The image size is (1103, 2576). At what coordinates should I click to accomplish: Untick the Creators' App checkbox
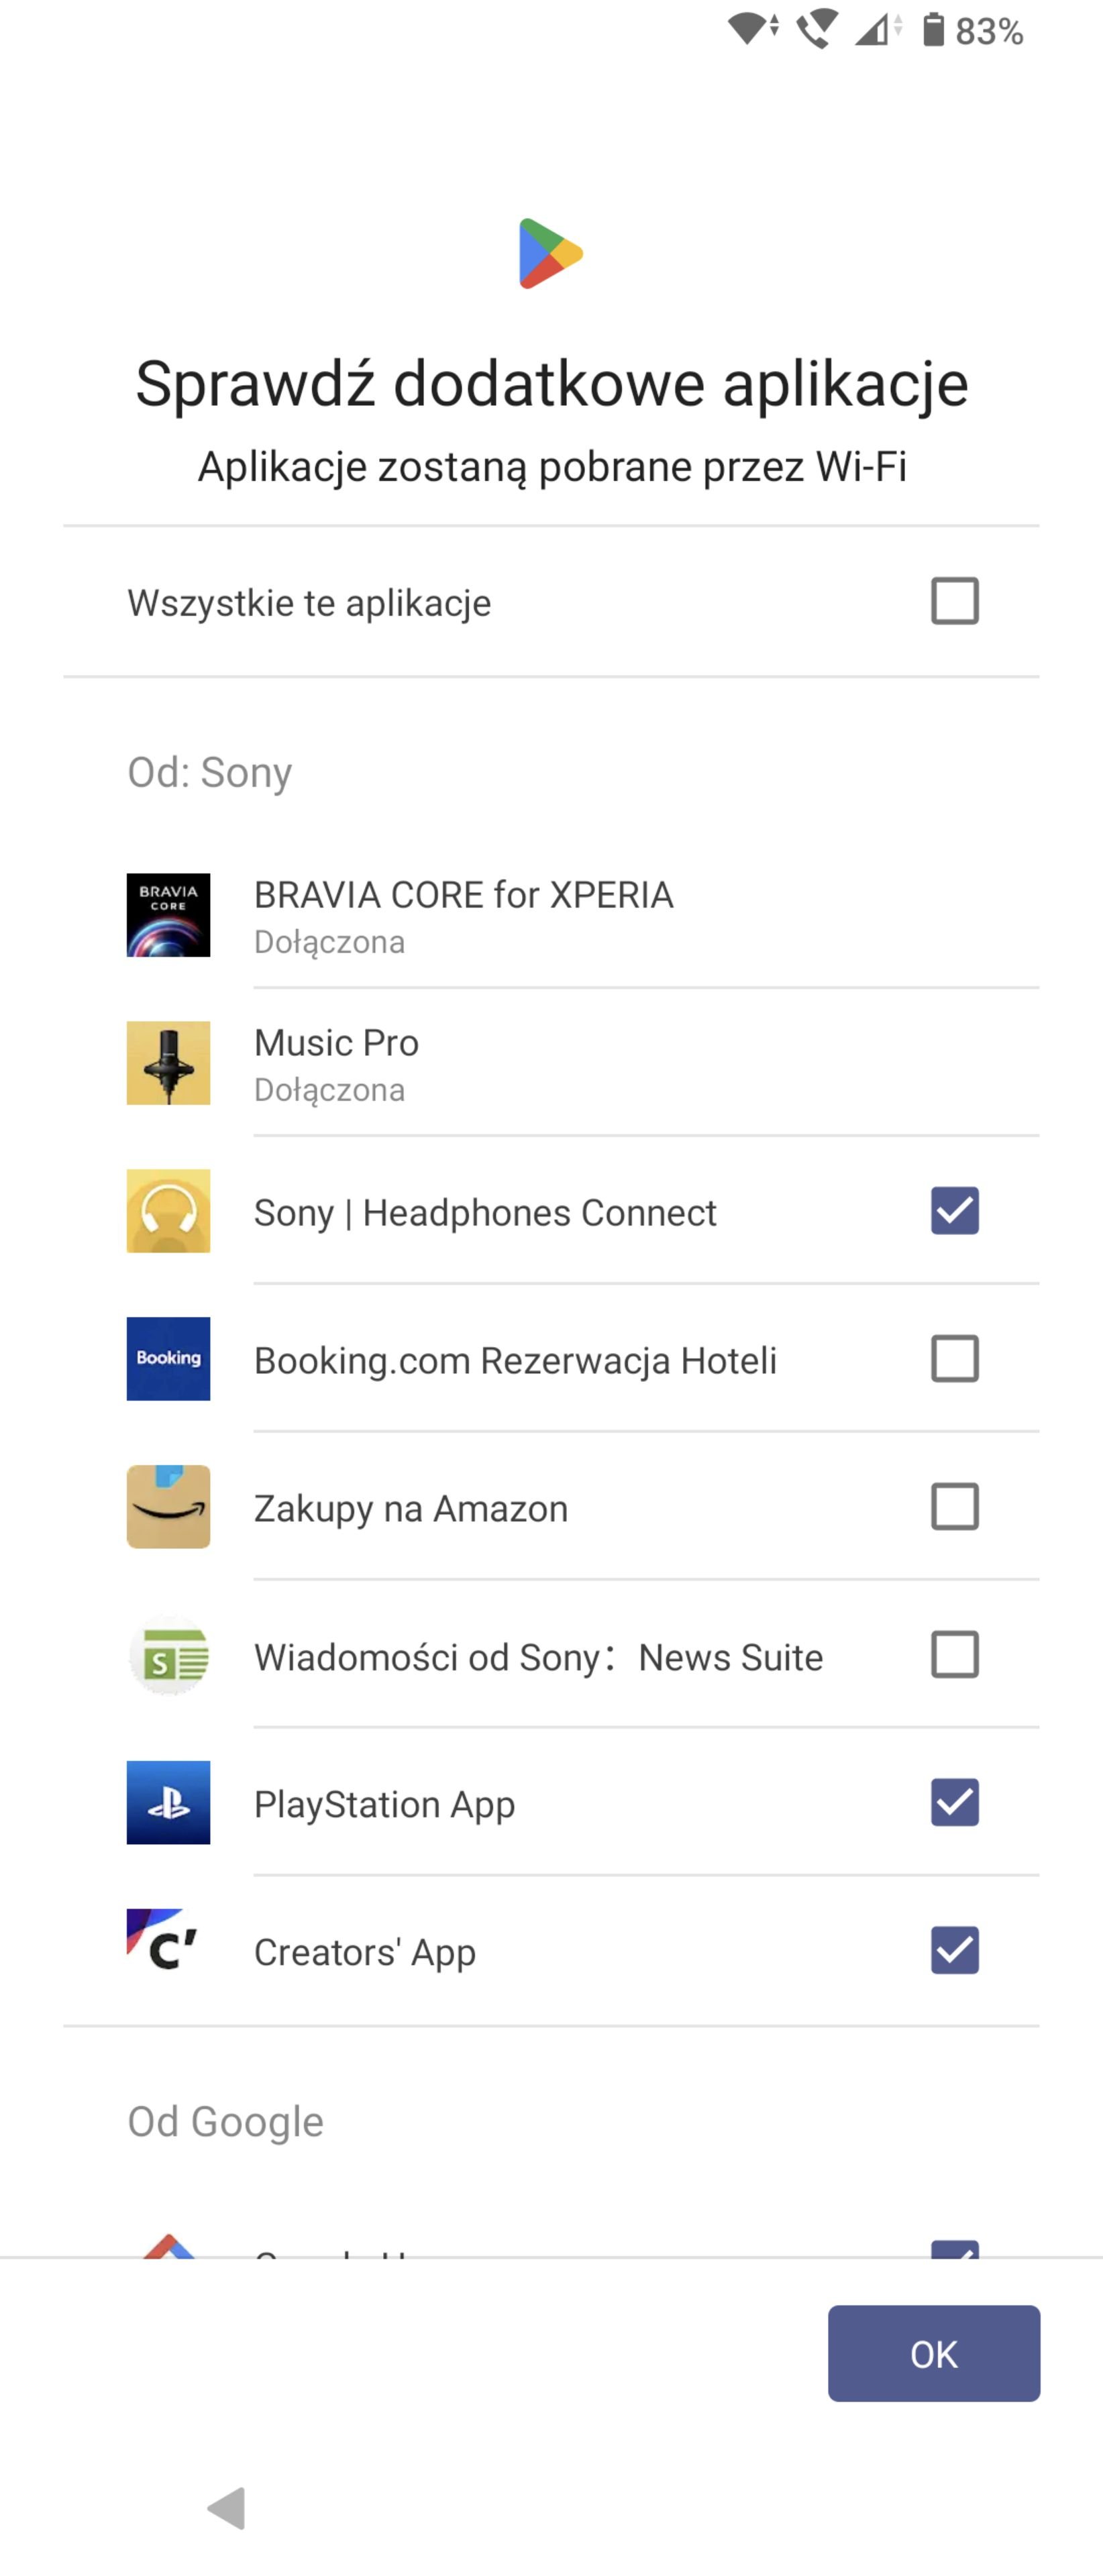pyautogui.click(x=954, y=1951)
